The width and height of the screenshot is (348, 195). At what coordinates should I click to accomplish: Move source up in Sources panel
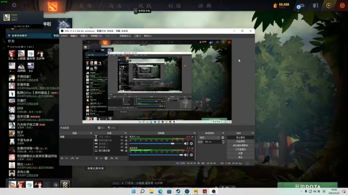(x=112, y=158)
